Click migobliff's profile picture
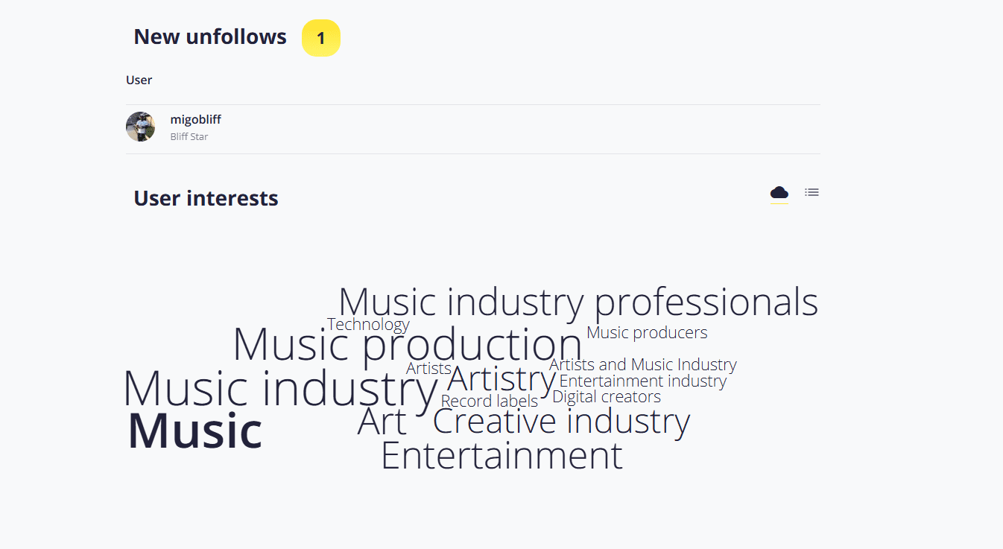1003x549 pixels. pyautogui.click(x=140, y=127)
